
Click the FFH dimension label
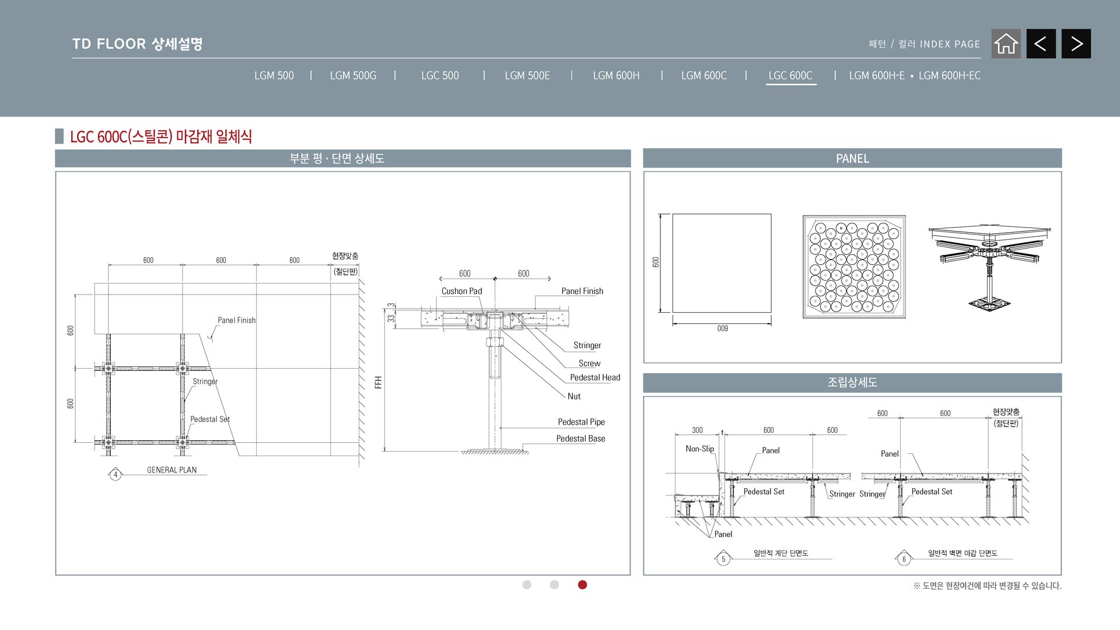click(x=379, y=382)
